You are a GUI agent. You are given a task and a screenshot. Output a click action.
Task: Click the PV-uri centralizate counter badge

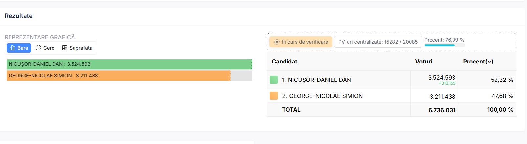[378, 42]
